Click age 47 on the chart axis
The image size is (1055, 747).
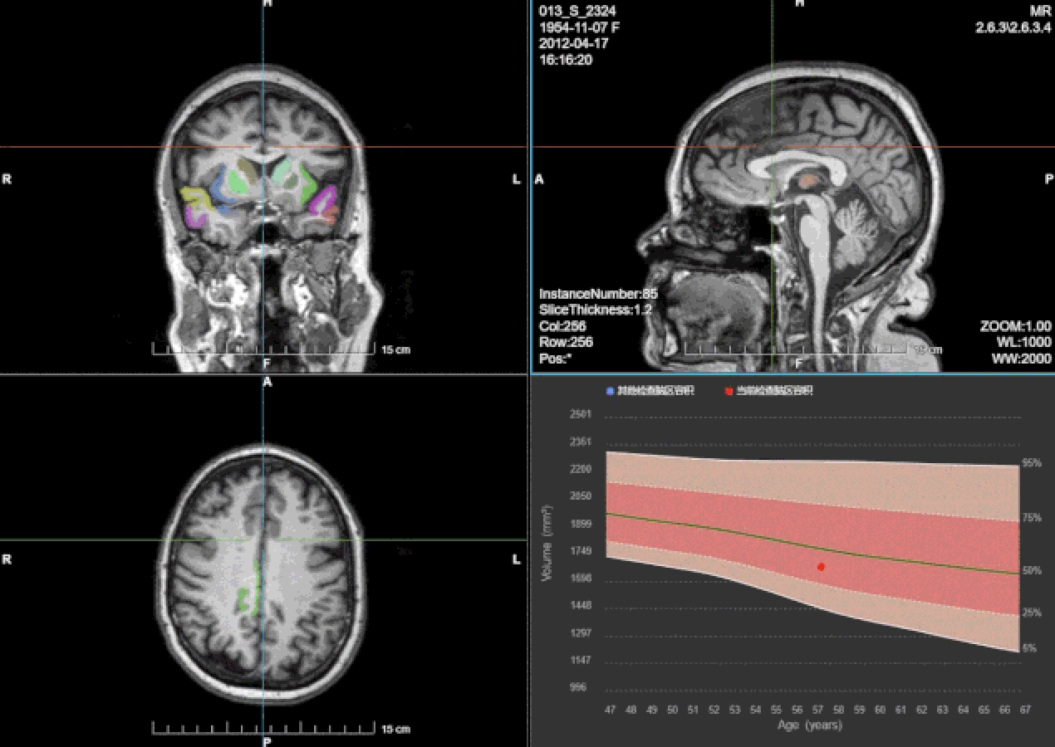tap(611, 710)
